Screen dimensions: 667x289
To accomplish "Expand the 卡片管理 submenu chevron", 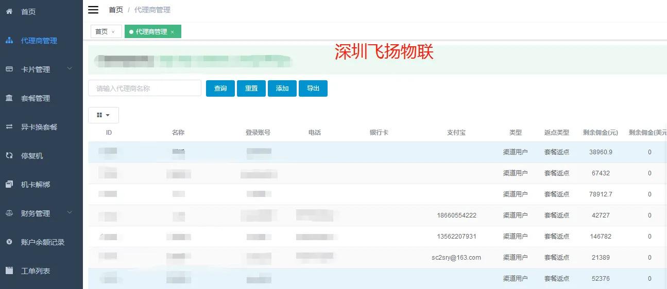I will (70, 68).
